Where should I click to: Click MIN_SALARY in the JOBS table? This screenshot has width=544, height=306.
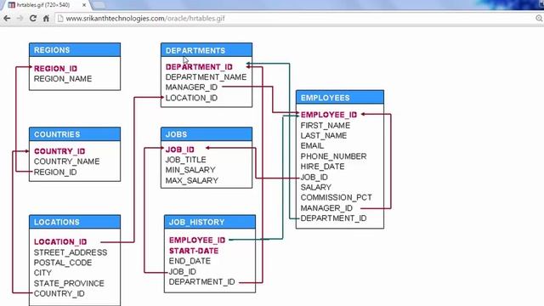[x=190, y=170]
